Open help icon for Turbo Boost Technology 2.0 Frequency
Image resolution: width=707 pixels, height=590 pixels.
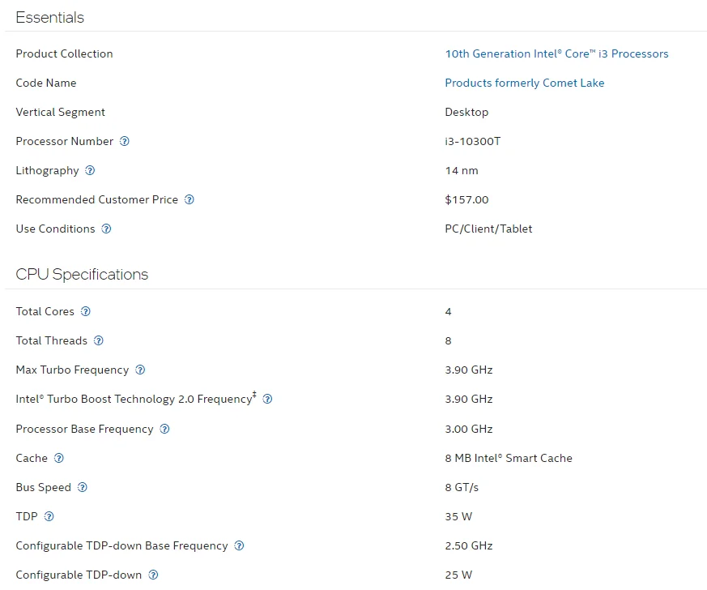[x=268, y=399]
